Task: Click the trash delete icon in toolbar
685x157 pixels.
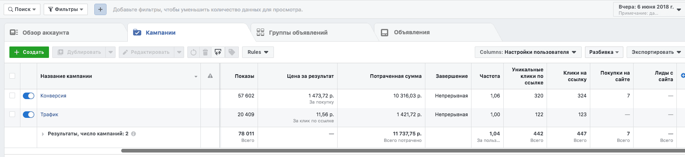Action: pos(205,52)
